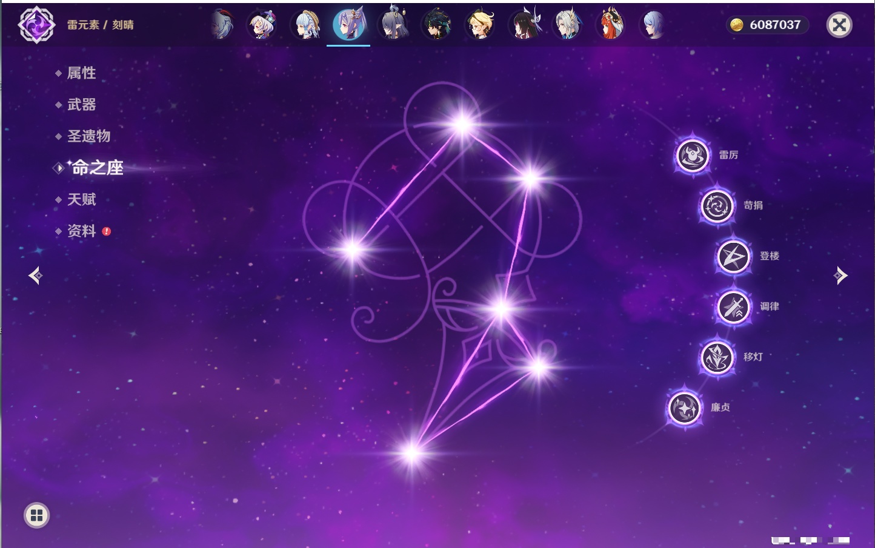This screenshot has height=548, width=875.
Task: Open the 武器 weapon tab
Action: pos(81,105)
